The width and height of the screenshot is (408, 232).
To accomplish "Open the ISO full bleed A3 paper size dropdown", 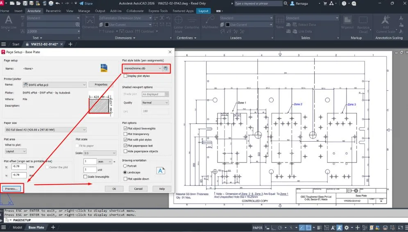I will click(x=45, y=130).
